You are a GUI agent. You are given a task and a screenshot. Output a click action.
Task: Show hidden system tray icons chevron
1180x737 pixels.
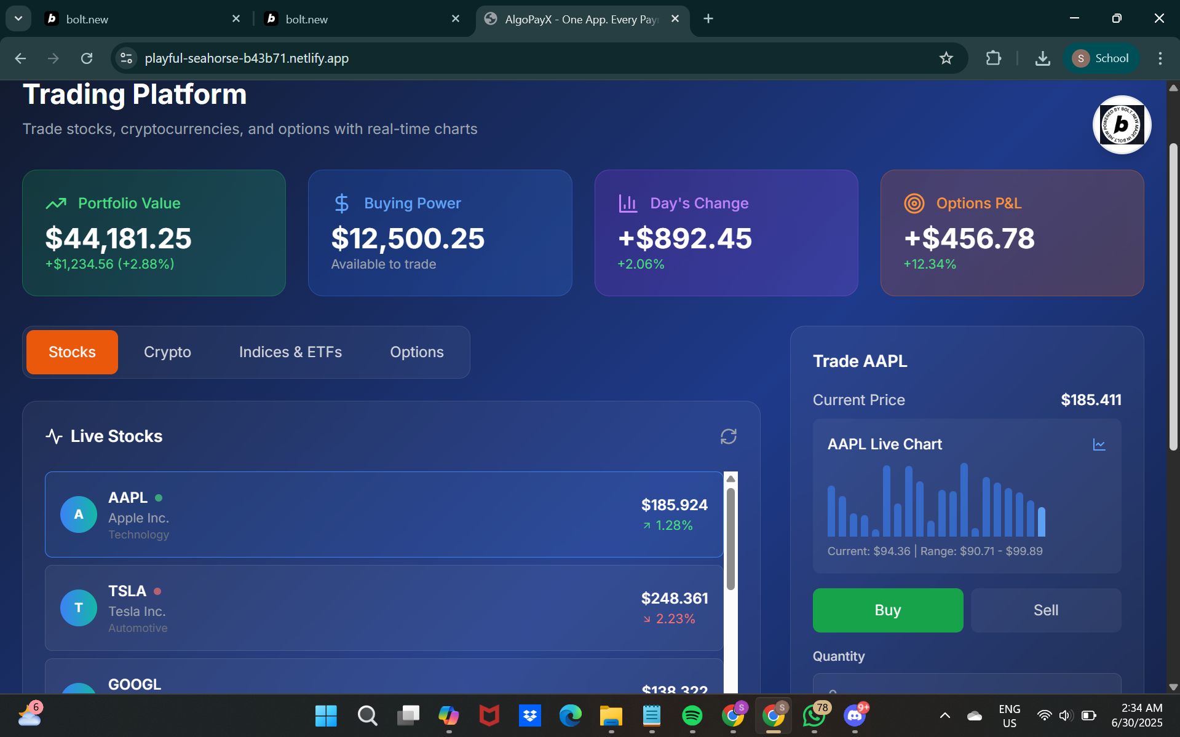point(944,715)
